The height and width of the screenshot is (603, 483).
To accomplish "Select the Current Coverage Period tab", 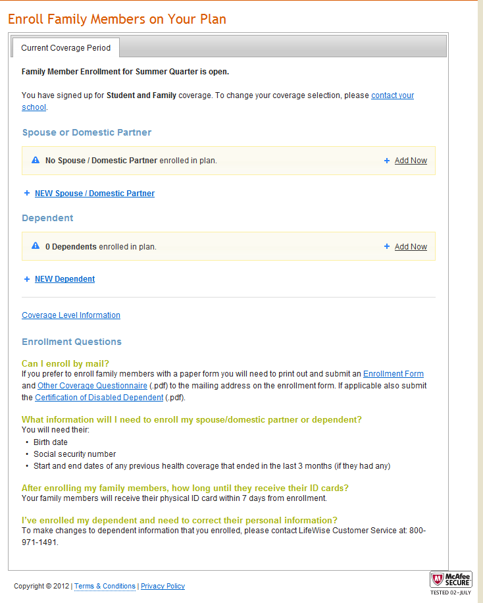I will pyautogui.click(x=66, y=48).
